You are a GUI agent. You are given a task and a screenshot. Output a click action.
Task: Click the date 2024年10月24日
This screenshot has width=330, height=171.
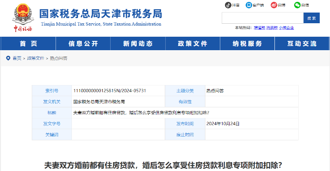(x=223, y=124)
